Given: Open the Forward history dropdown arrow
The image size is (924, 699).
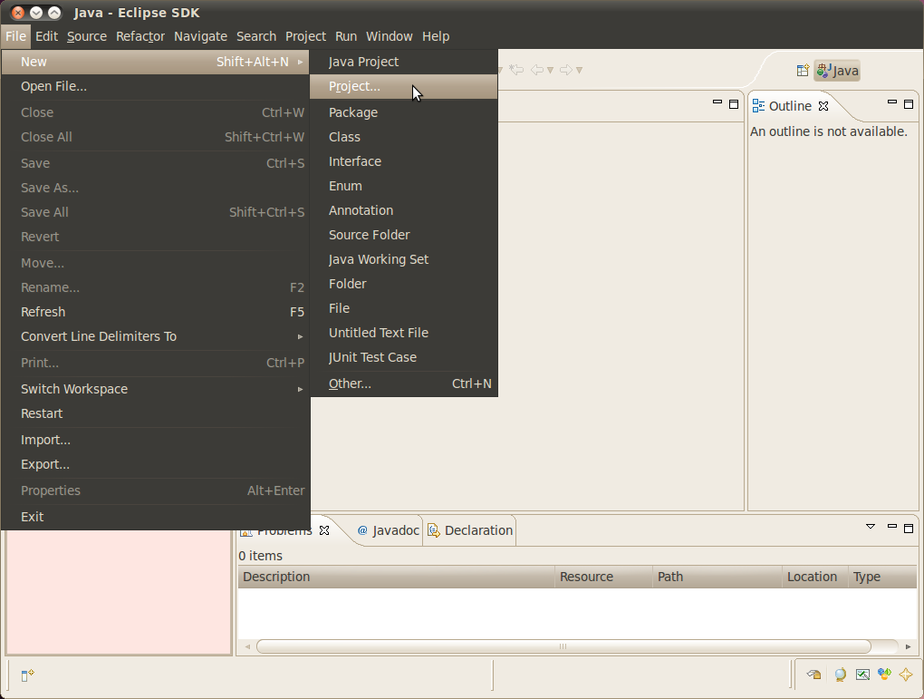Looking at the screenshot, I should pos(579,70).
